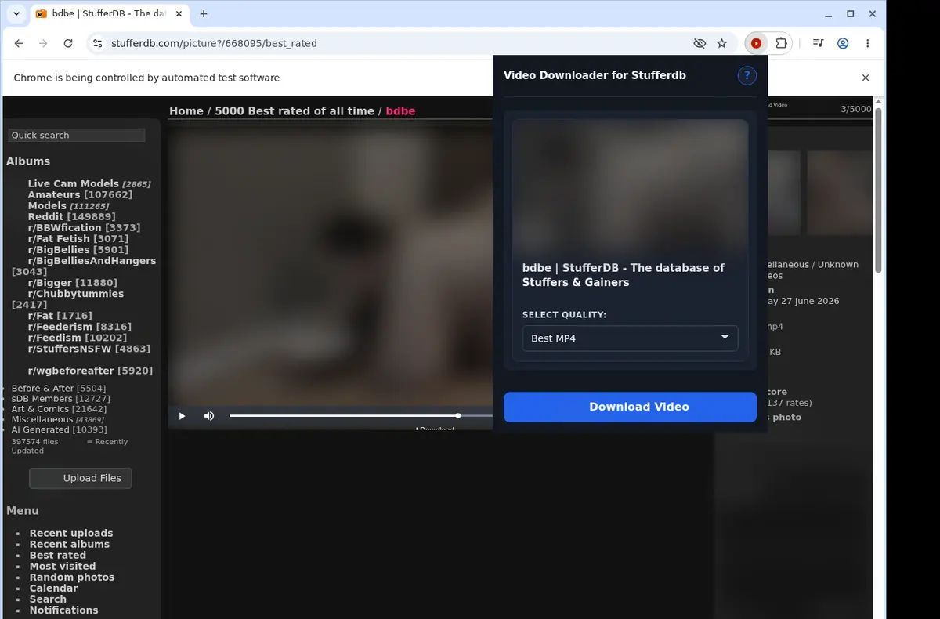Open r/Feederism album
This screenshot has height=619, width=940.
(60, 326)
